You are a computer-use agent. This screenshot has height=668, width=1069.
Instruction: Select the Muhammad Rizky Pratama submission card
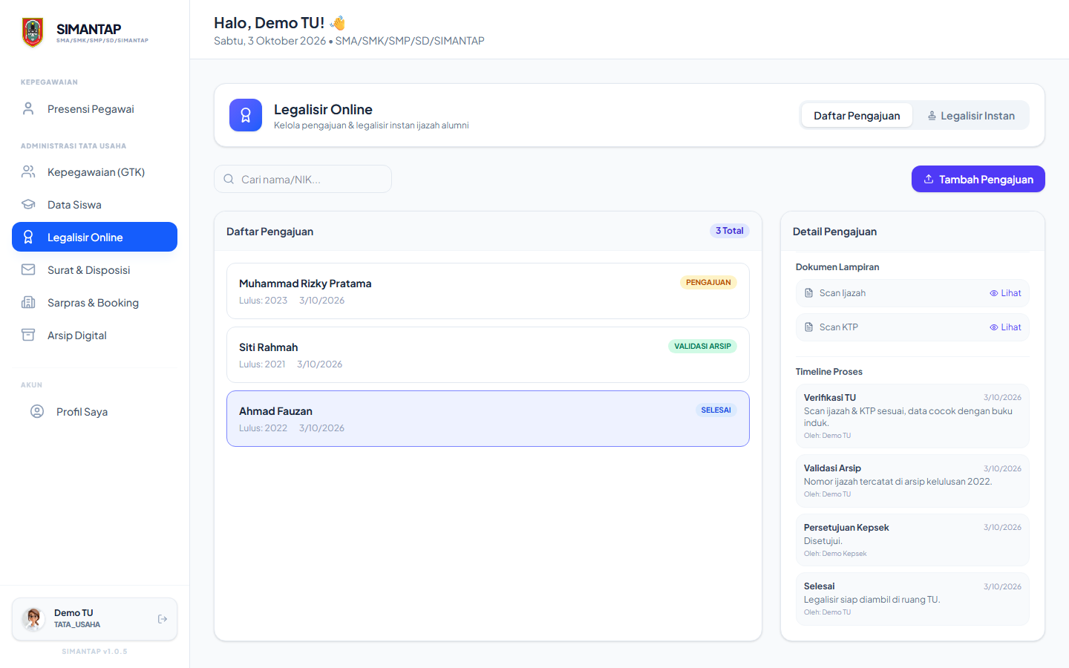(x=488, y=291)
